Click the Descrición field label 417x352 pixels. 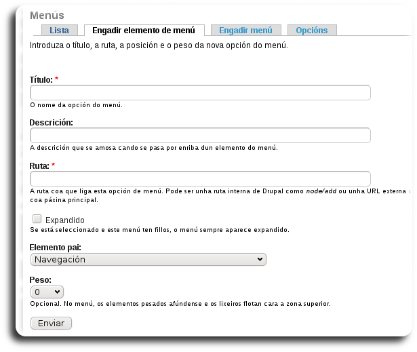coord(51,123)
